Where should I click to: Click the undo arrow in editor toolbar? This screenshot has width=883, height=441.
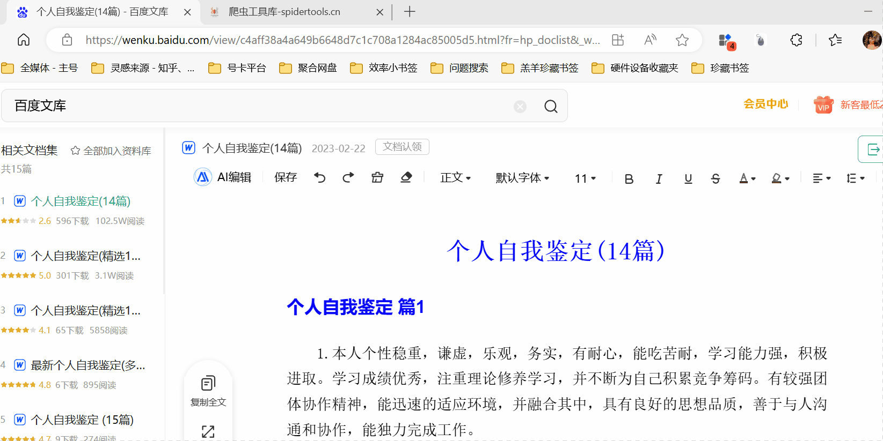(320, 177)
